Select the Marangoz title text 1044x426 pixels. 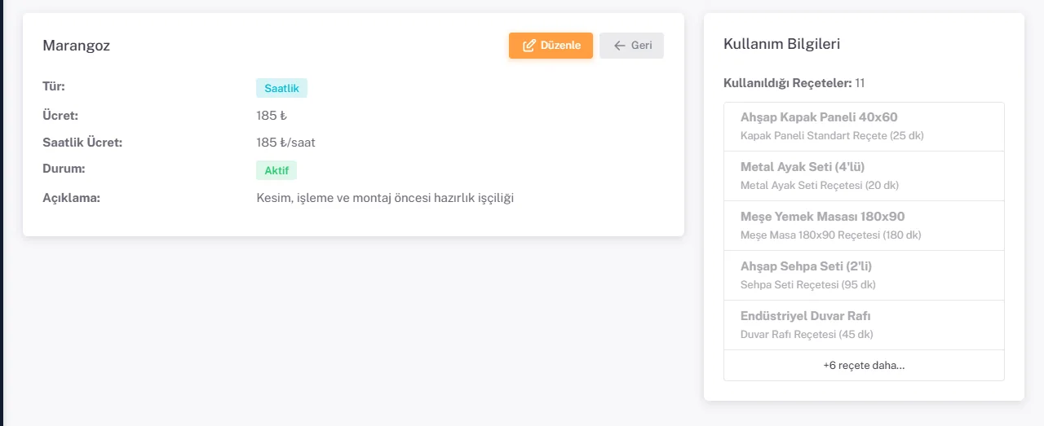coord(76,46)
